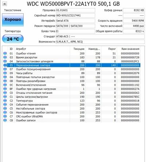This screenshot has height=162, width=146.
Task: Click the back arrow for previous disk
Action: (4, 4)
